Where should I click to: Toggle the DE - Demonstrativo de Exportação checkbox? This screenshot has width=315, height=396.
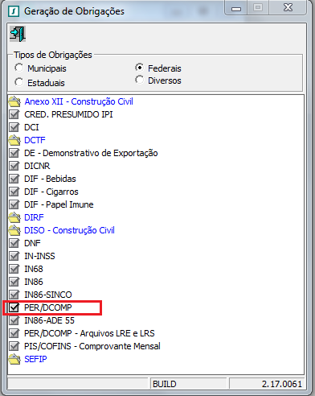click(14, 153)
